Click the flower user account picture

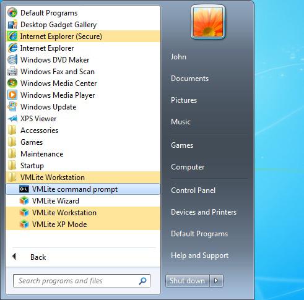pyautogui.click(x=208, y=22)
